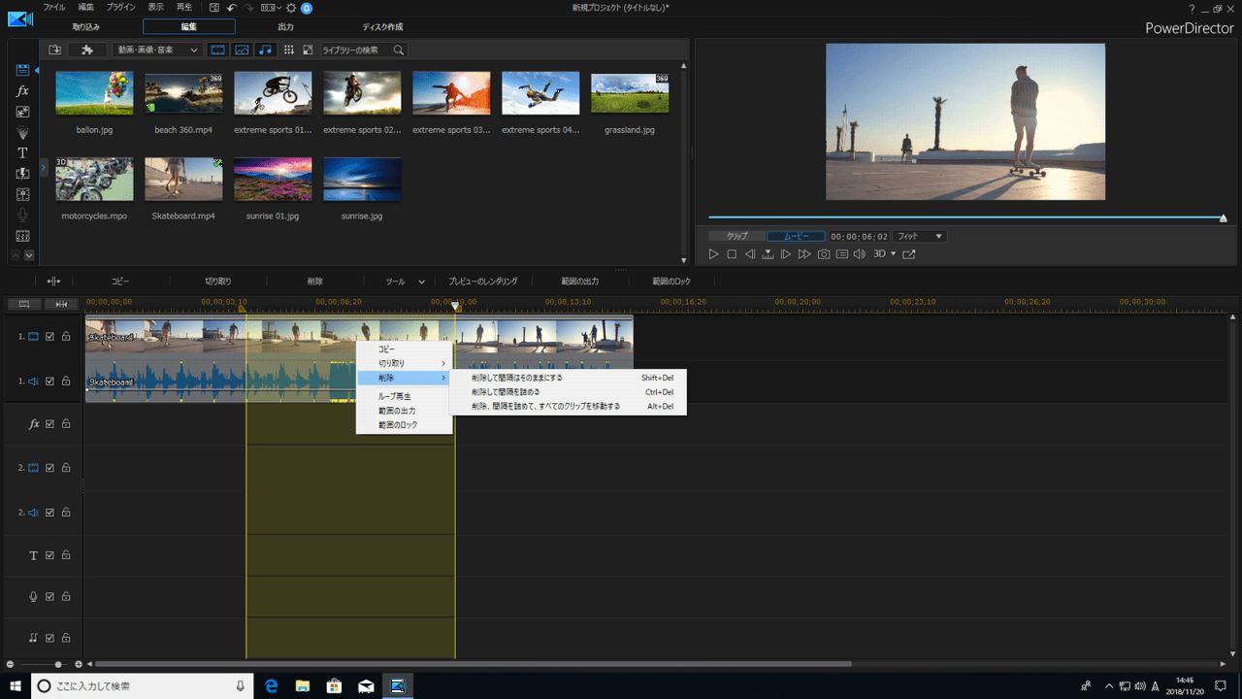
Task: Click the import media folder icon
Action: pos(55,50)
